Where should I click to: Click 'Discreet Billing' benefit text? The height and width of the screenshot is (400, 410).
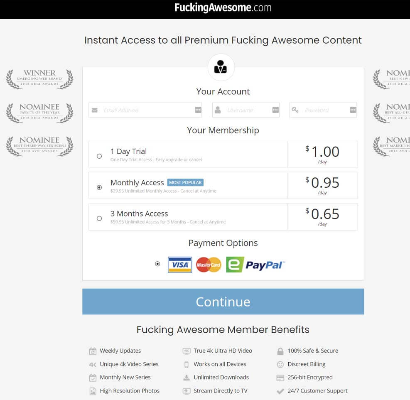click(x=307, y=364)
